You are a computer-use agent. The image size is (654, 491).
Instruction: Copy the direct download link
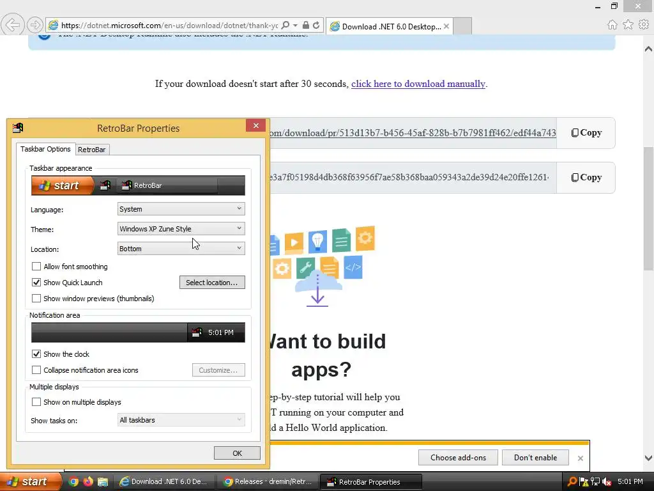point(586,133)
